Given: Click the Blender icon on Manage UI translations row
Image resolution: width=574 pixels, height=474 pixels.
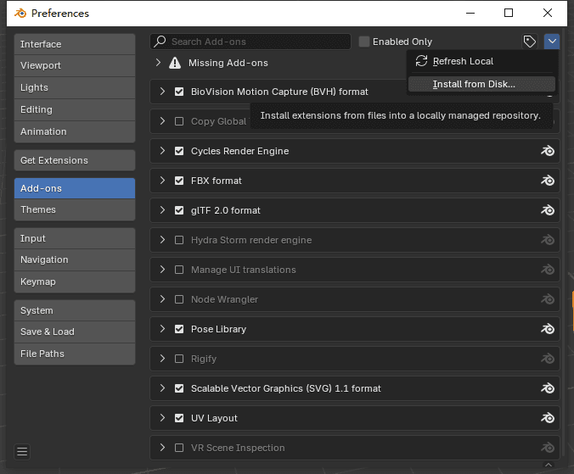Looking at the screenshot, I should click(548, 270).
